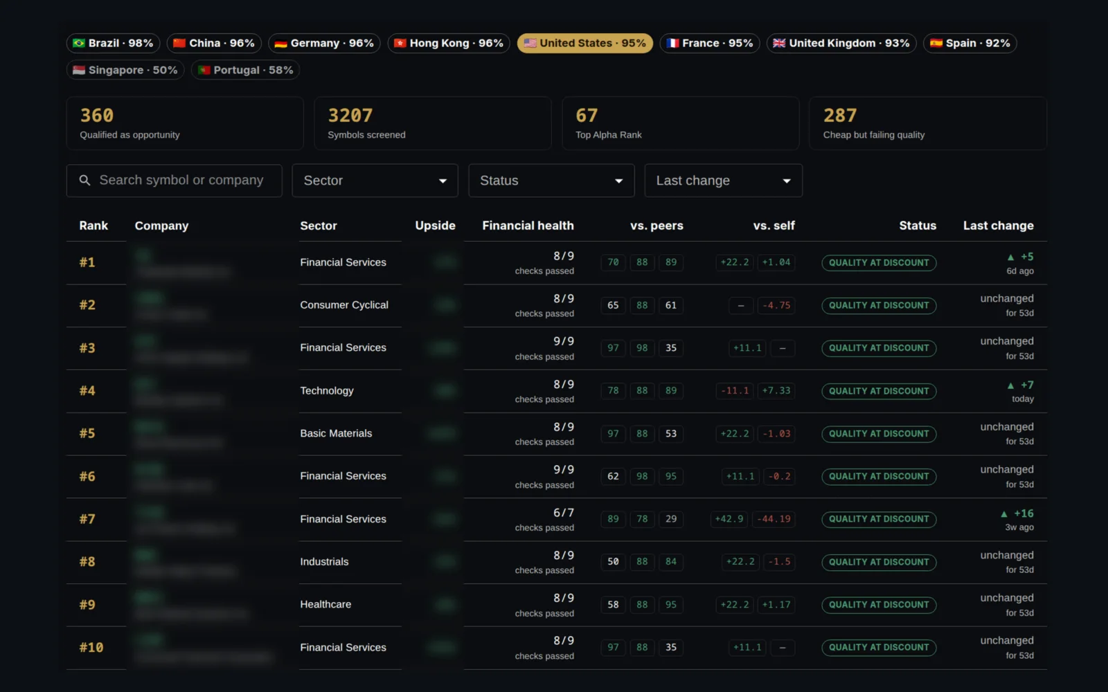
Task: Click the Quality at Discount badge in row #7
Action: pos(879,519)
